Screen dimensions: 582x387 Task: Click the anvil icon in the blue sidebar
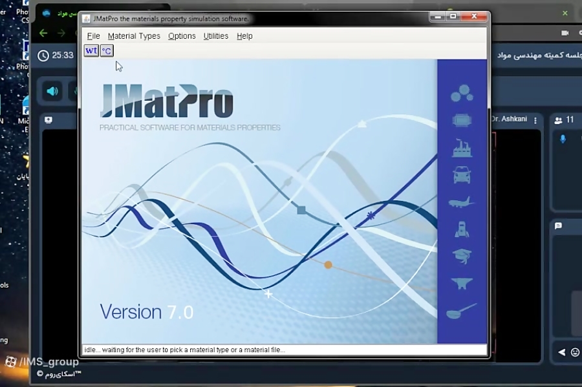click(462, 284)
